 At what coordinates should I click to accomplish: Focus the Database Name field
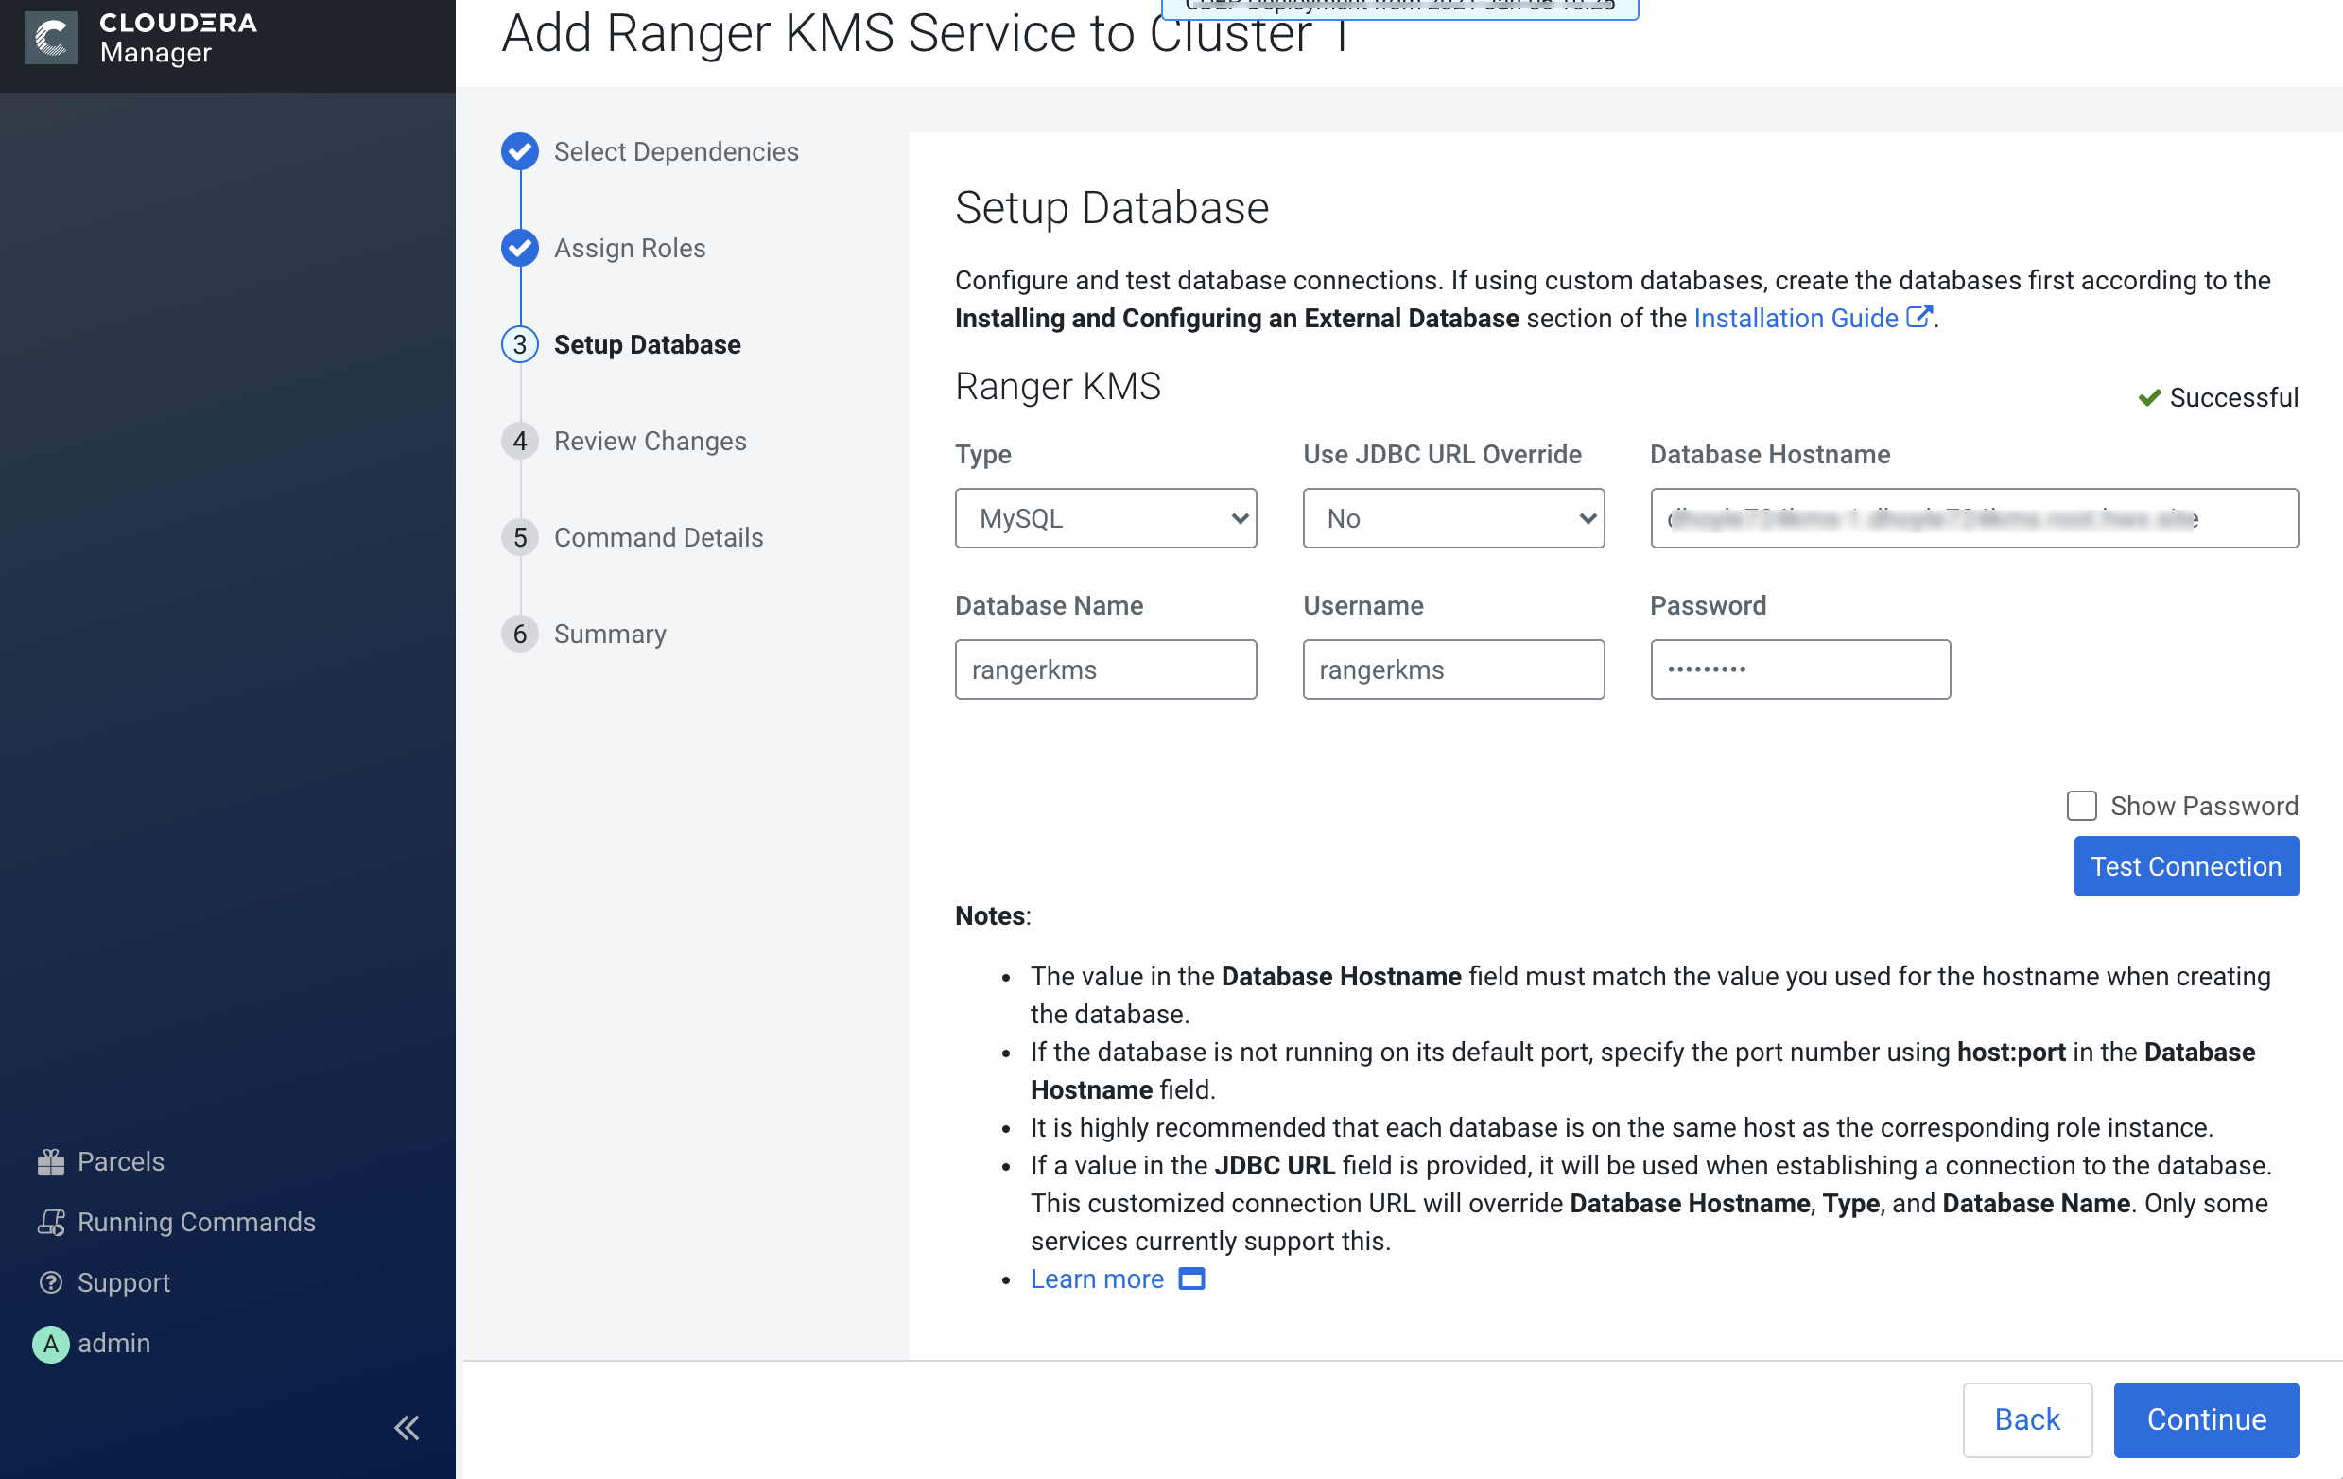point(1105,670)
